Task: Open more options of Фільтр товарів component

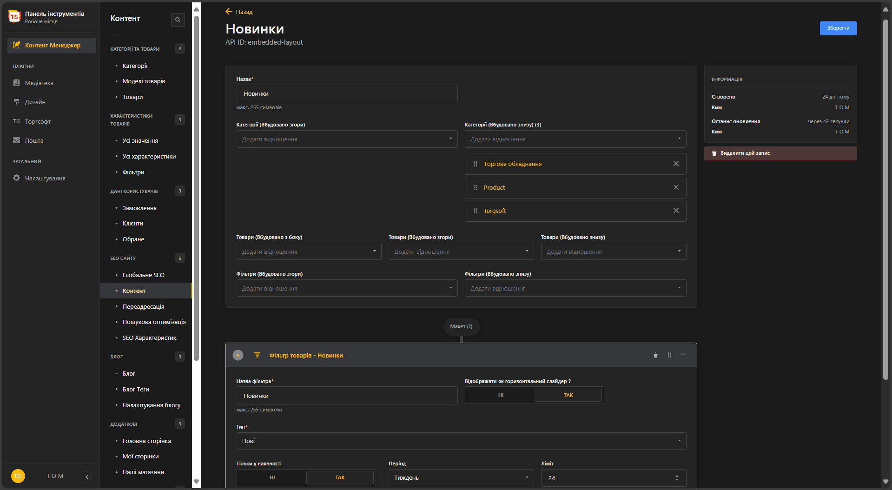Action: [683, 355]
